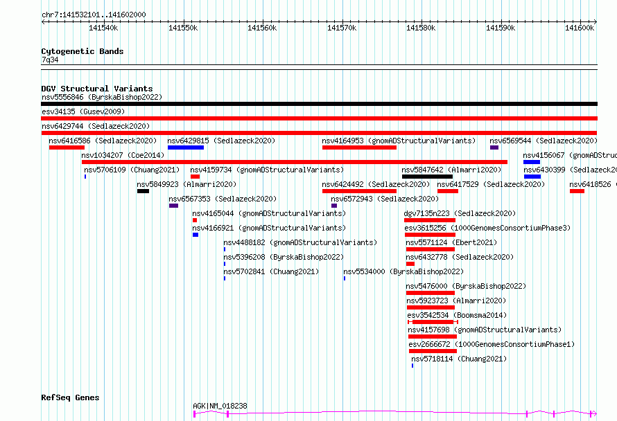Select the blue bar under nsv4156067
The width and height of the screenshot is (617, 421).
point(532,162)
